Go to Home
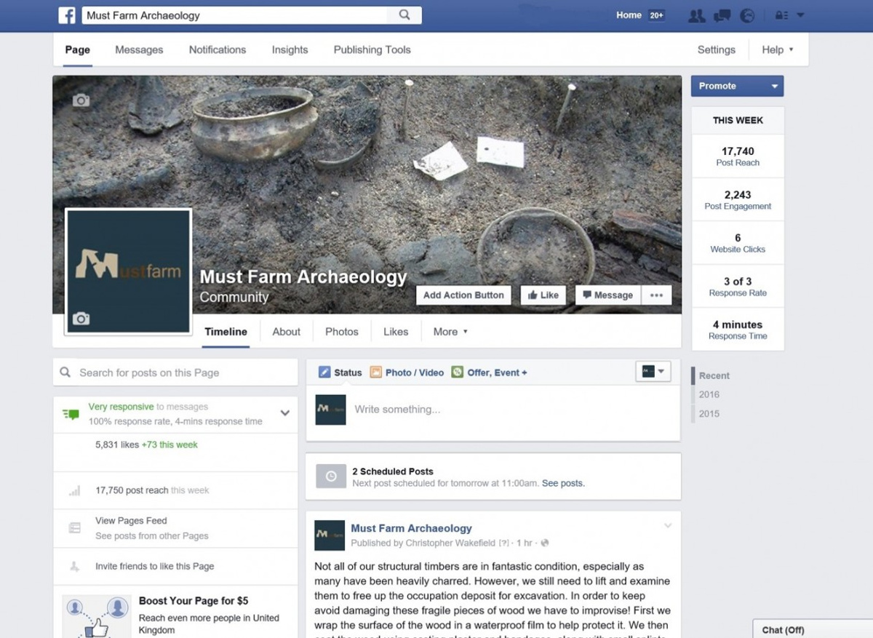Image resolution: width=873 pixels, height=638 pixels. 629,15
